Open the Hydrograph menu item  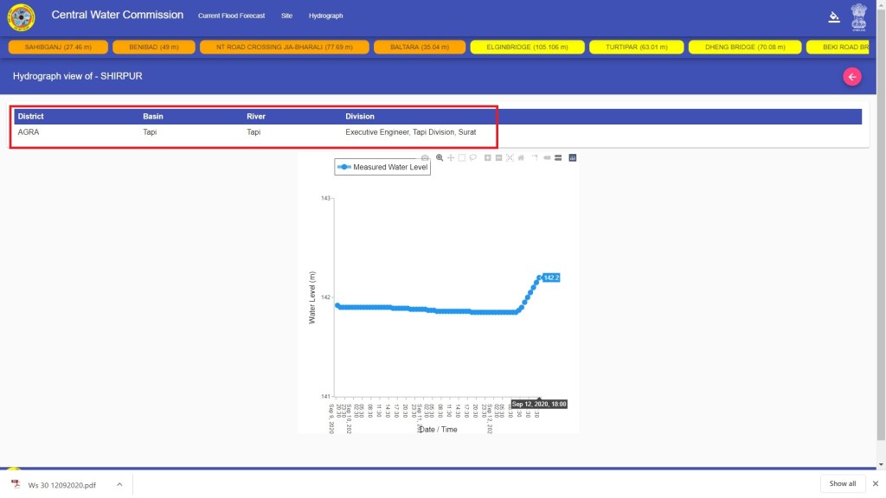(325, 16)
